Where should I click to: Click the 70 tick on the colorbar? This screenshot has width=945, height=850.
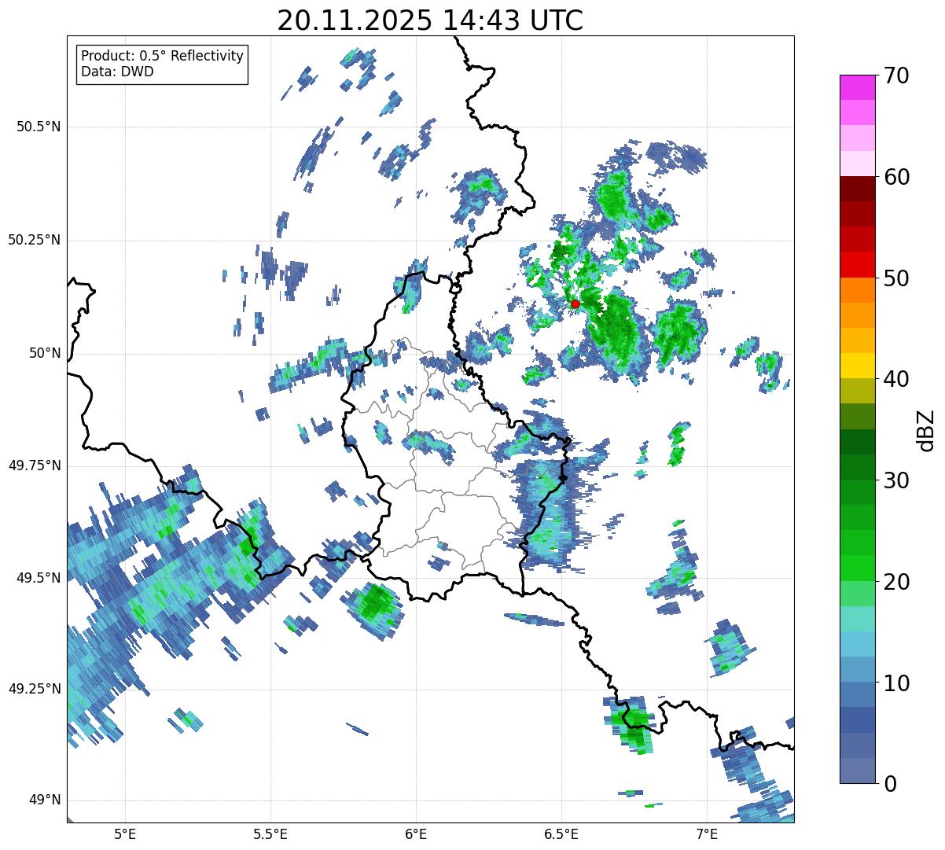tap(895, 75)
